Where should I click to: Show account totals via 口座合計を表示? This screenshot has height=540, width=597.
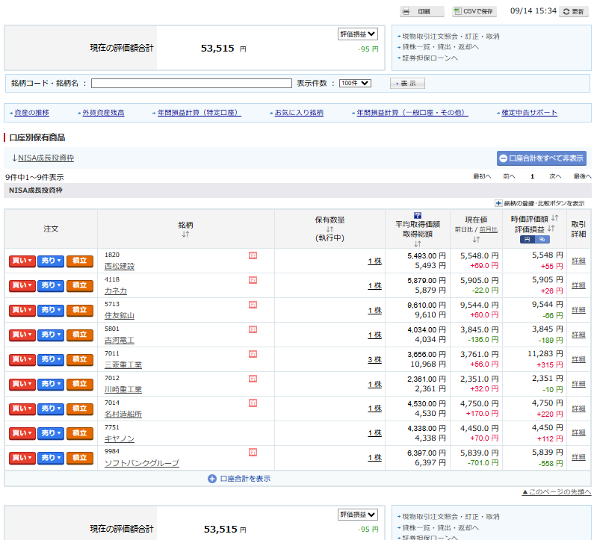coord(239,479)
